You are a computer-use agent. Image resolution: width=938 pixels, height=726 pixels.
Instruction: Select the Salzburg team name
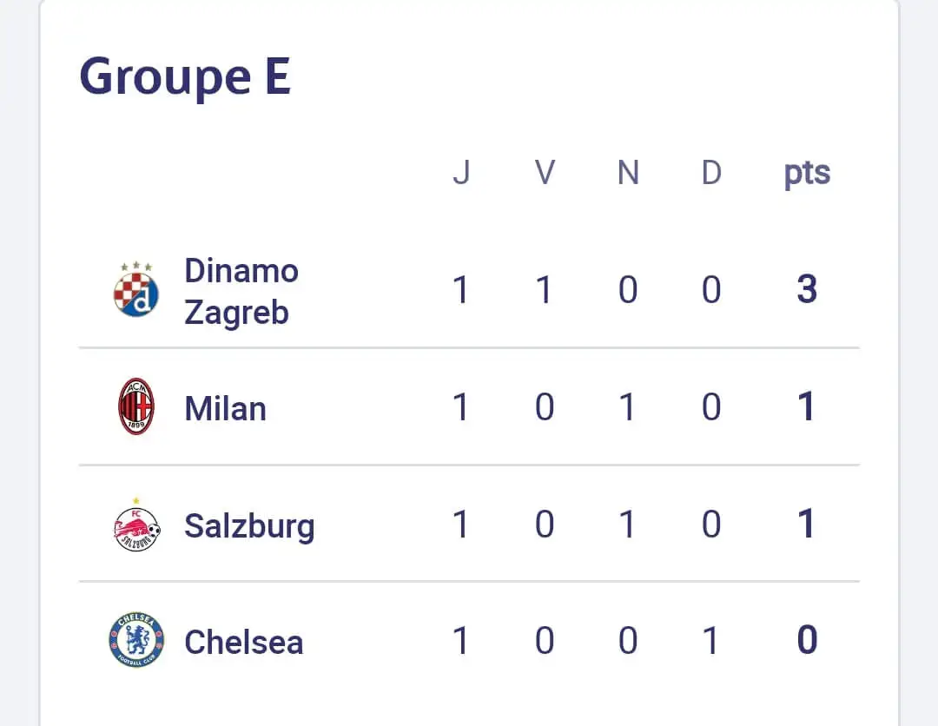tap(248, 525)
